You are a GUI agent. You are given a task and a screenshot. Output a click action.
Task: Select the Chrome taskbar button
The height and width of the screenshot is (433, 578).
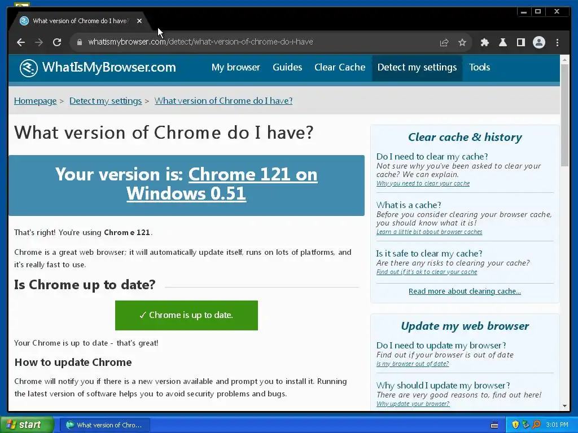[x=104, y=425]
